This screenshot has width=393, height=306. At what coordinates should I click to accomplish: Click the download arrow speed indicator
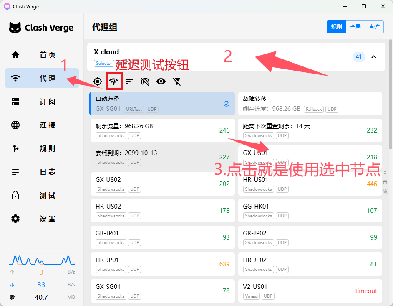pos(12,285)
